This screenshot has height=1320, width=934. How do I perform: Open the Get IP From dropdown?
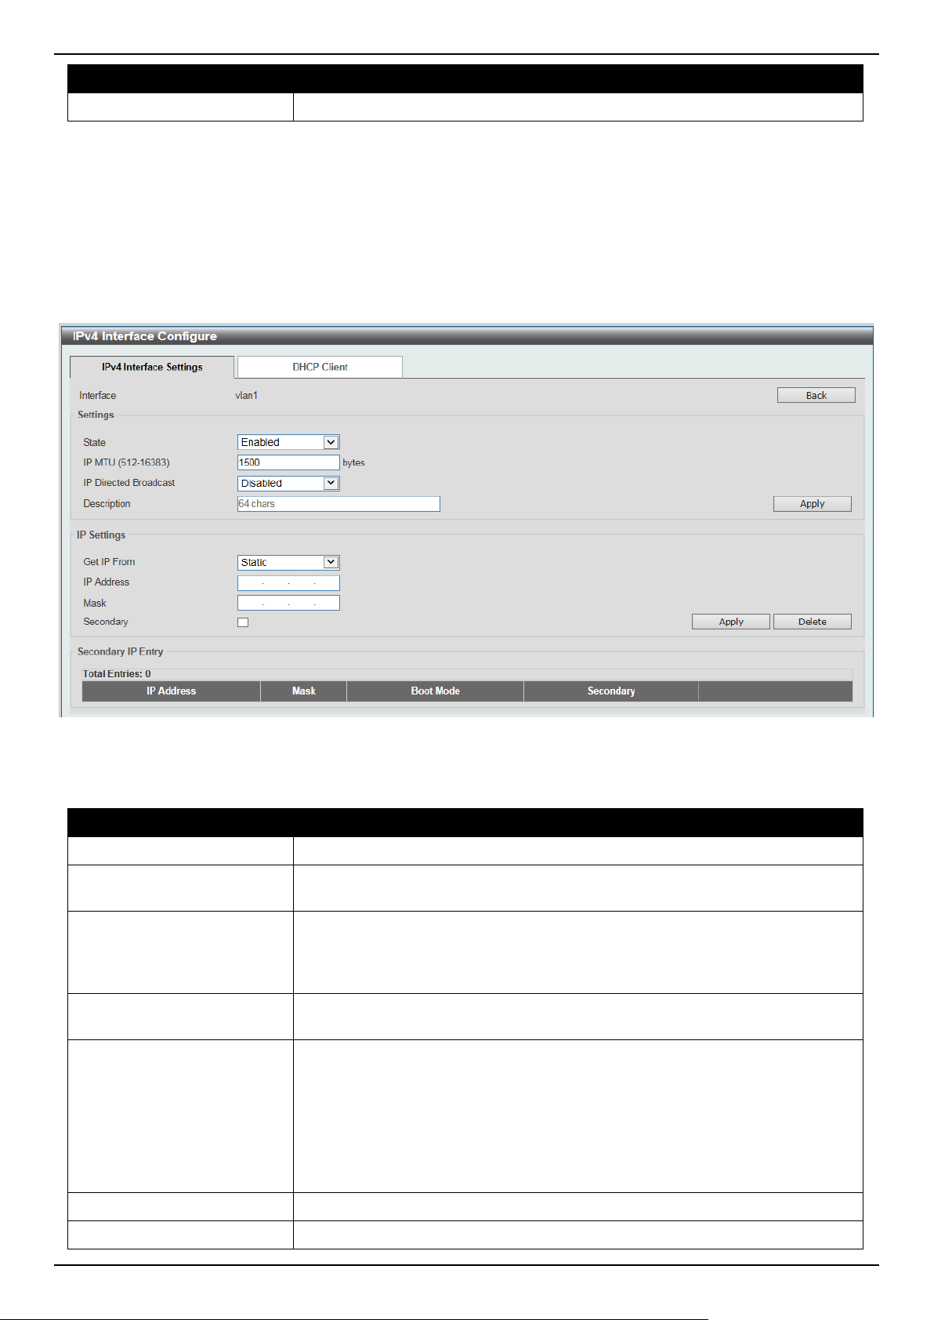coord(288,562)
